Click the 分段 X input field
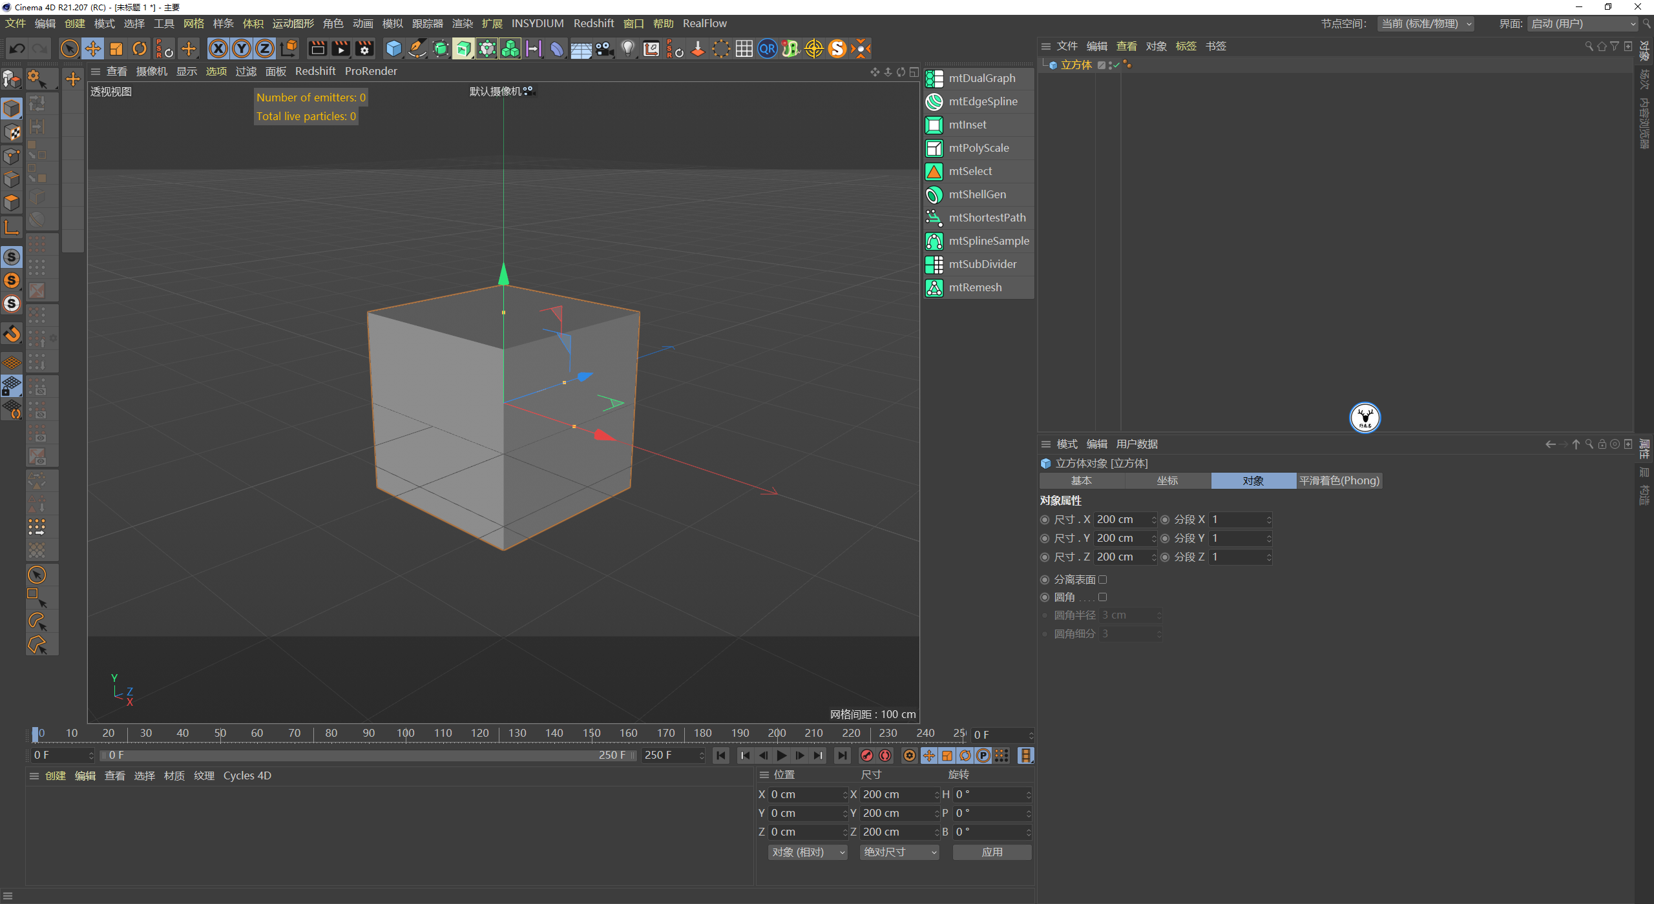The image size is (1654, 904). click(x=1237, y=520)
